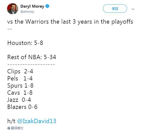Image resolution: width=143 pixels, height=131 pixels.
Task: Translate the tweet via 翻译推文
Action: (17, 128)
